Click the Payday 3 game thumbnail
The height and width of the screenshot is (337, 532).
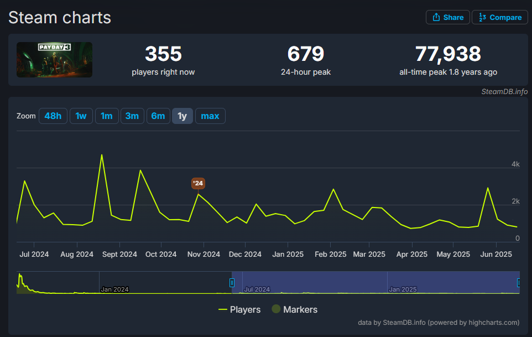click(x=54, y=60)
